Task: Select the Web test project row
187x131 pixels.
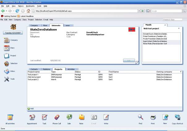Action: tap(105, 77)
